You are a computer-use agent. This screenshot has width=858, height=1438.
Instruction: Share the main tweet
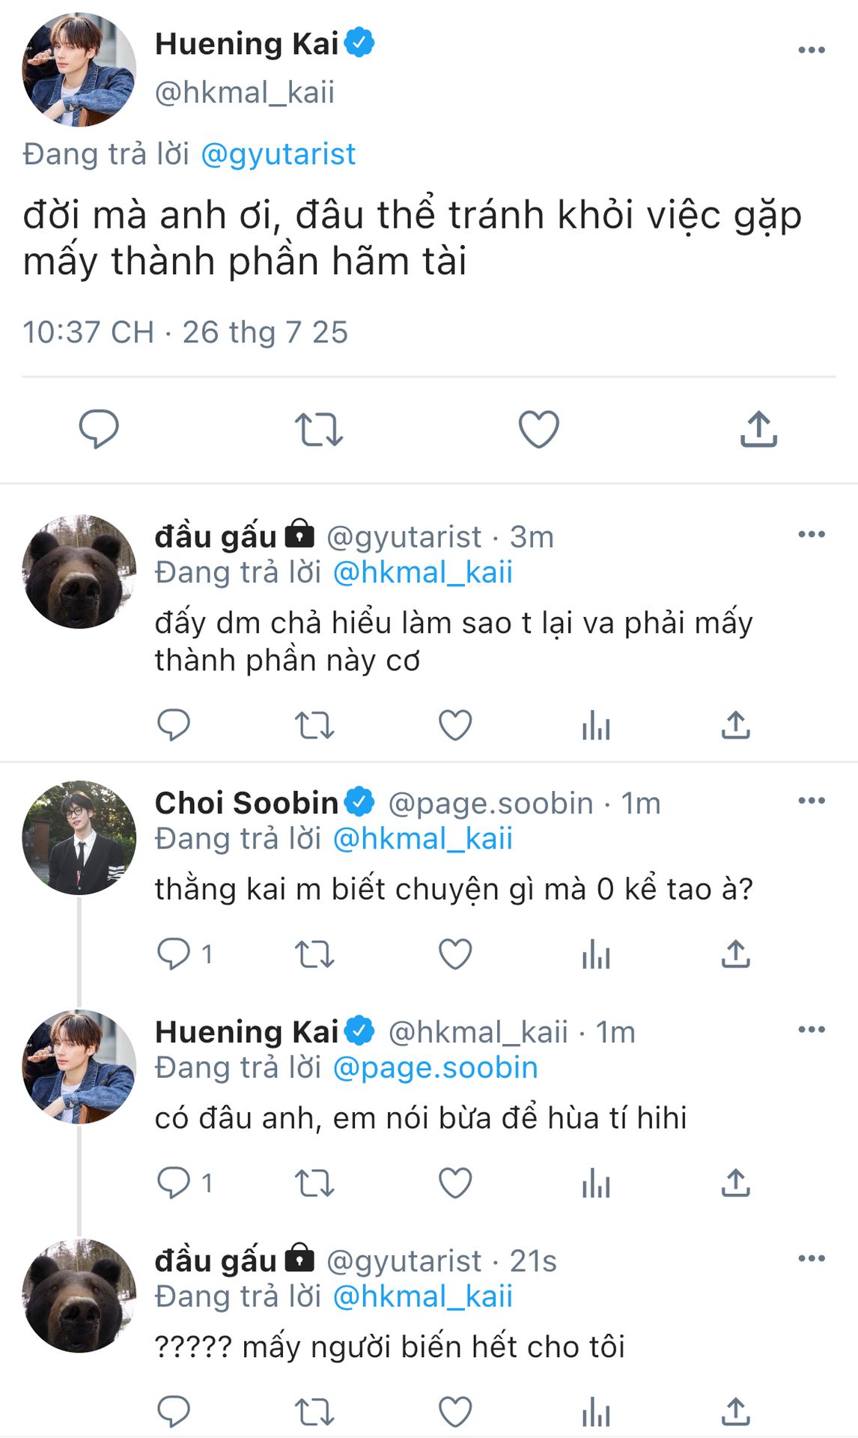pos(758,430)
